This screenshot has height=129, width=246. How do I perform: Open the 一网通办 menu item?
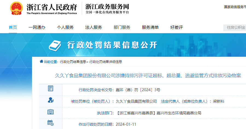tap(37, 27)
